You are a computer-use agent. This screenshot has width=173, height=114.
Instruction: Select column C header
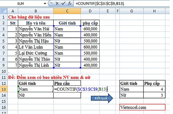(67, 11)
